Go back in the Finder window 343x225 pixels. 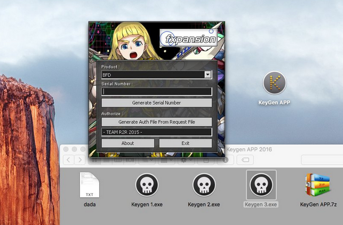click(x=68, y=160)
